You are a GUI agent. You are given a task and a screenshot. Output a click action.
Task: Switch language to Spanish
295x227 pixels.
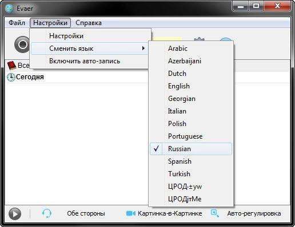pos(191,161)
